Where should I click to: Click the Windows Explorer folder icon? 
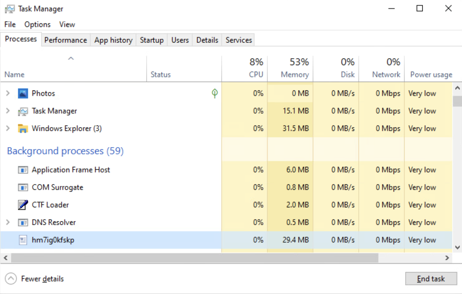pos(23,128)
